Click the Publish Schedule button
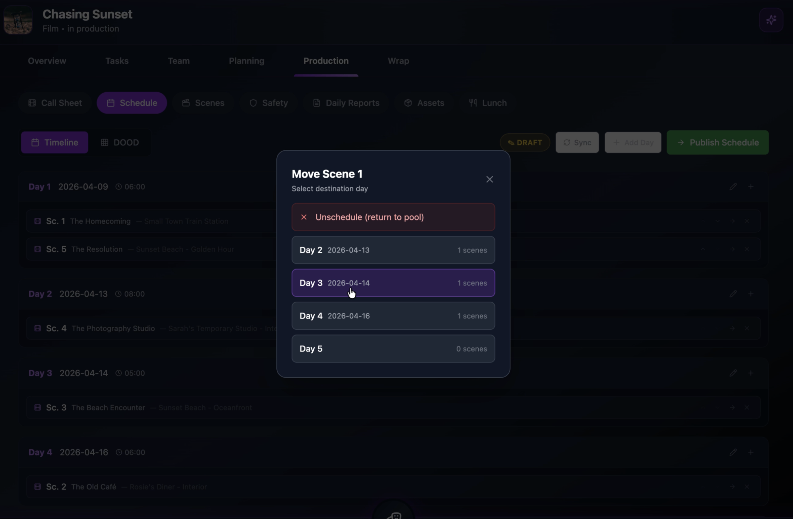The width and height of the screenshot is (793, 519). tap(717, 143)
